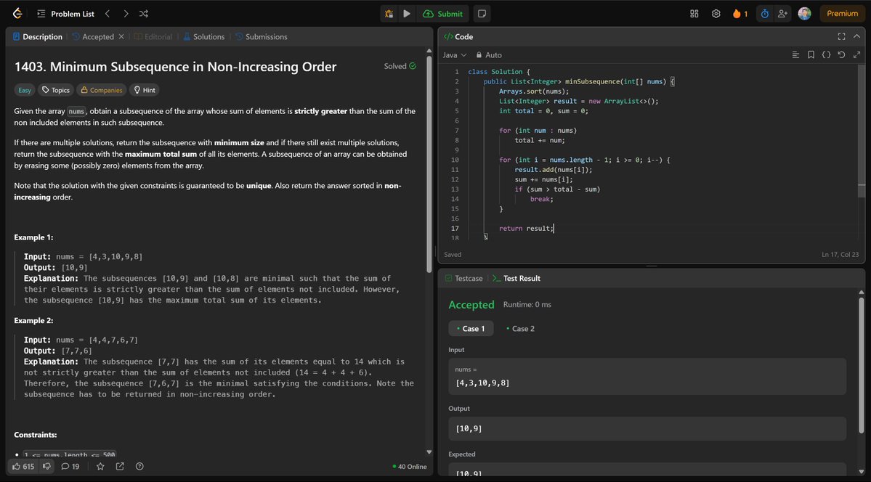
Task: Open the Premium subscription button
Action: pyautogui.click(x=842, y=14)
